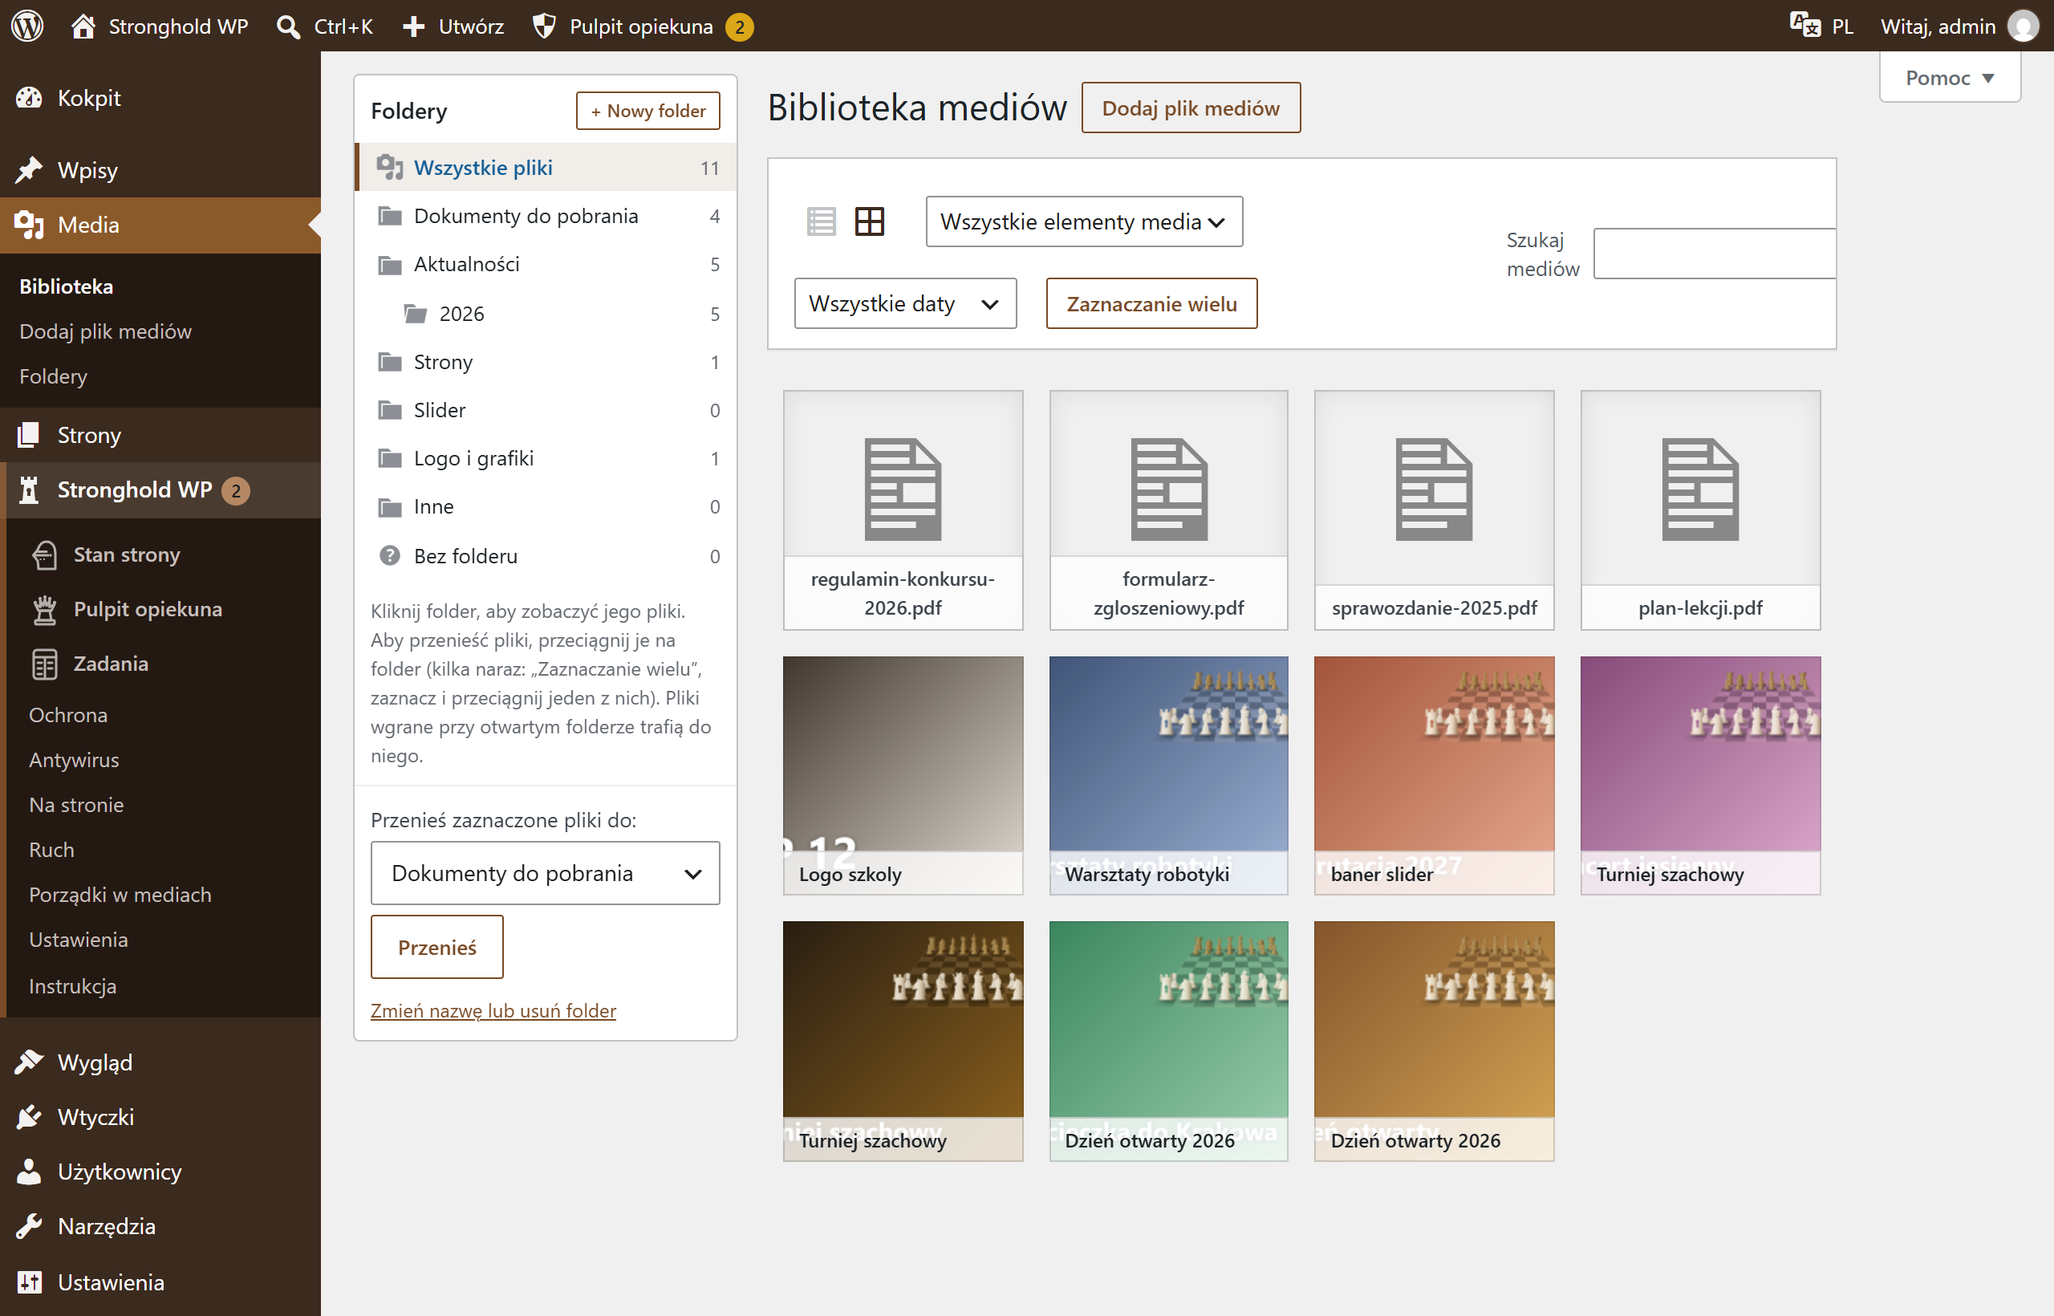The height and width of the screenshot is (1316, 2054).
Task: Open Zadania sidebar item
Action: point(110,664)
